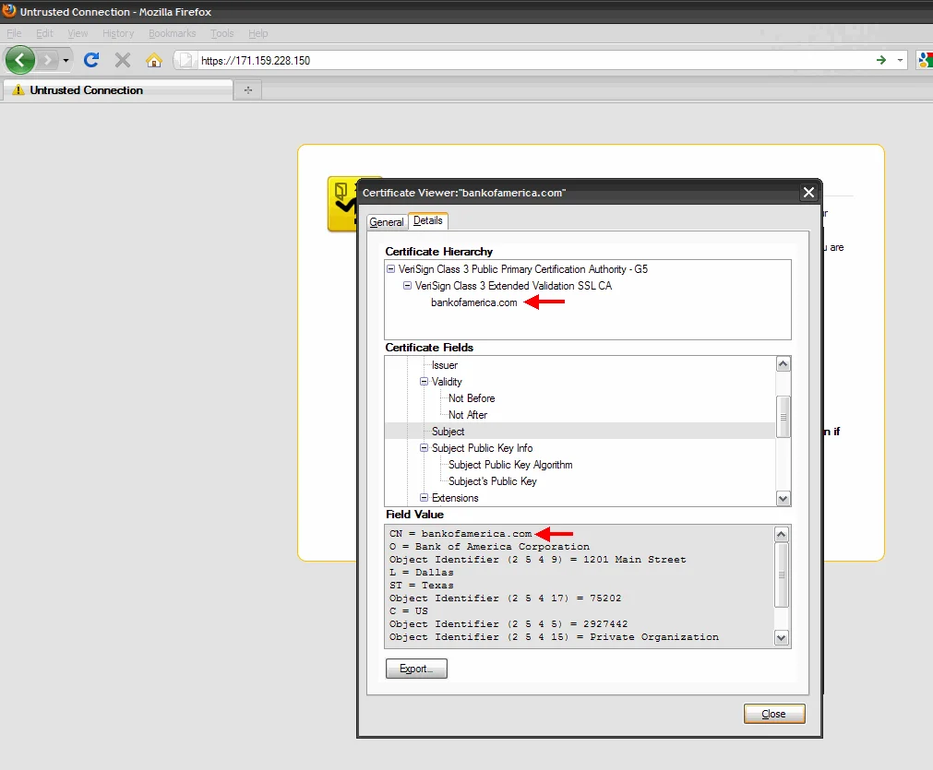
Task: Click the Export... button
Action: tap(416, 669)
